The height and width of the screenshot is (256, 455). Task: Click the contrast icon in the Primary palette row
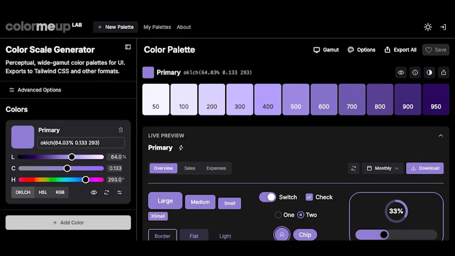coord(429,73)
